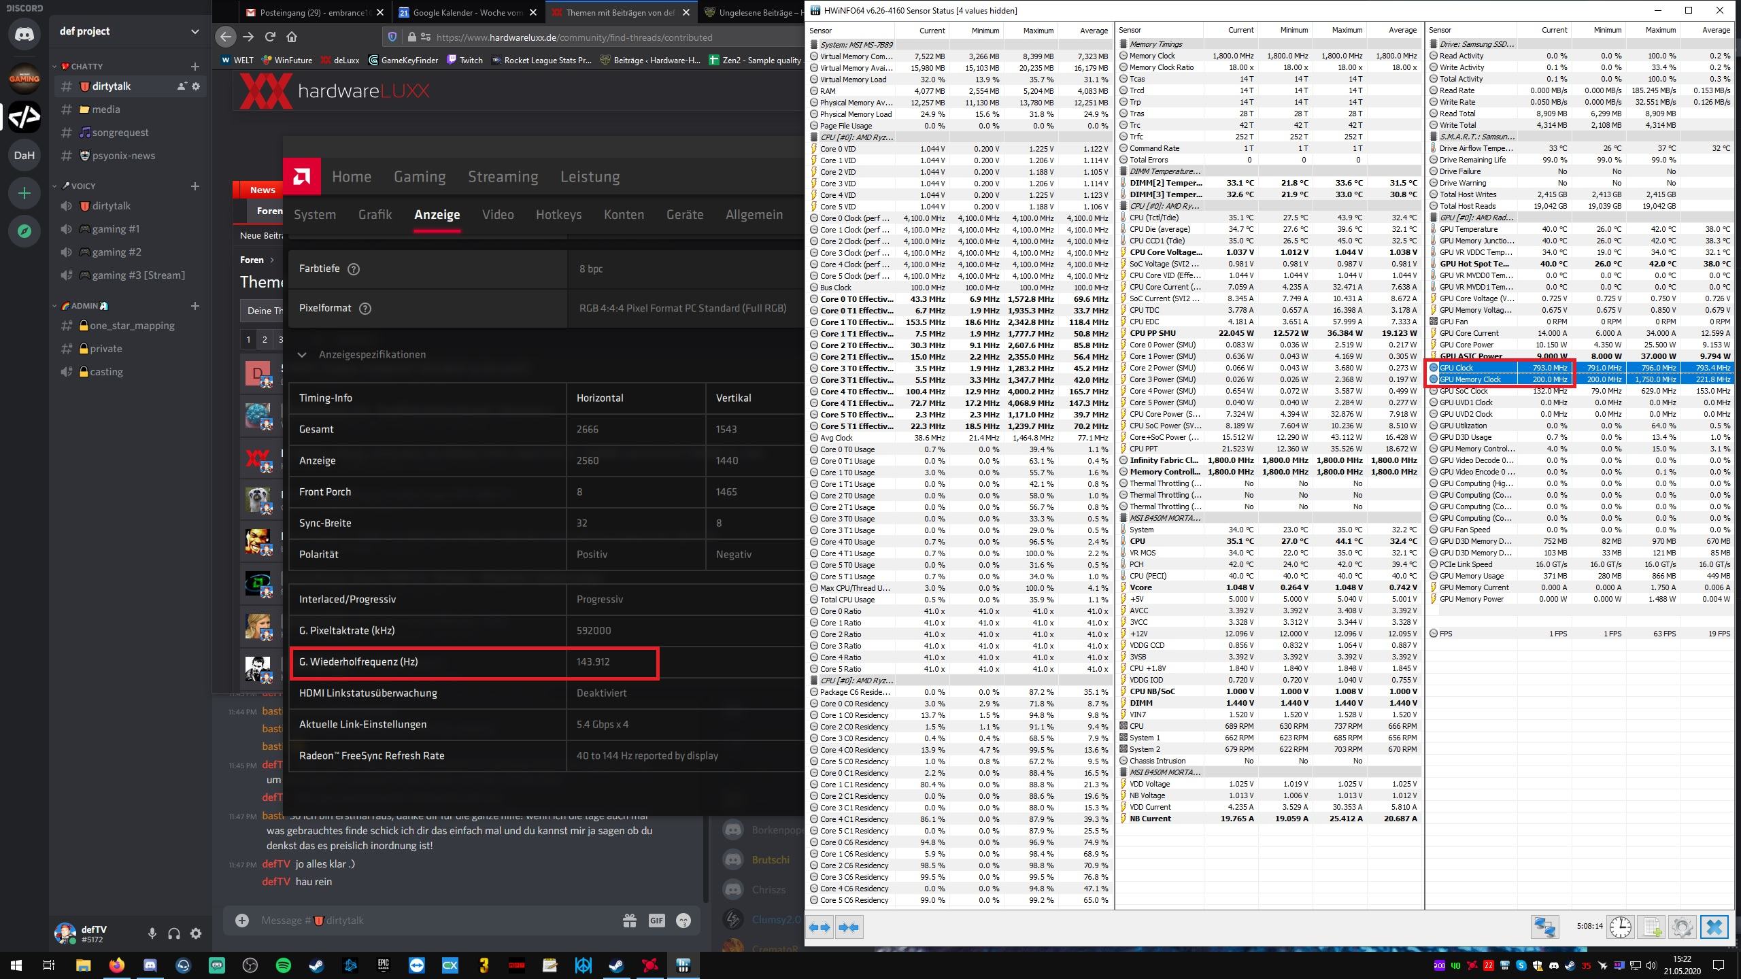The image size is (1741, 979).
Task: Switch to Hotkeys settings sub-tab
Action: click(558, 215)
